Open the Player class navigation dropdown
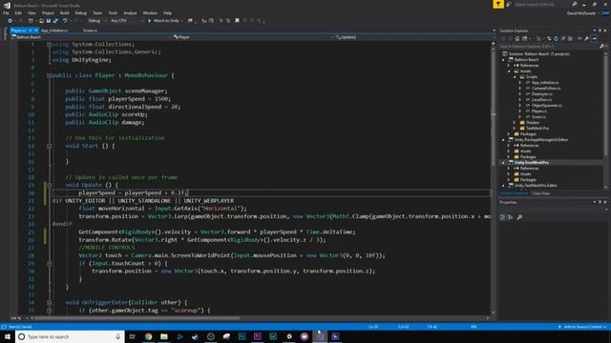 (253, 37)
